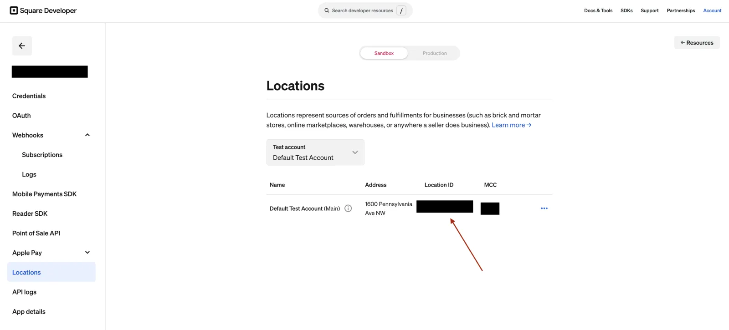The height and width of the screenshot is (330, 729).
Task: Click the search magnifier icon
Action: tap(327, 10)
